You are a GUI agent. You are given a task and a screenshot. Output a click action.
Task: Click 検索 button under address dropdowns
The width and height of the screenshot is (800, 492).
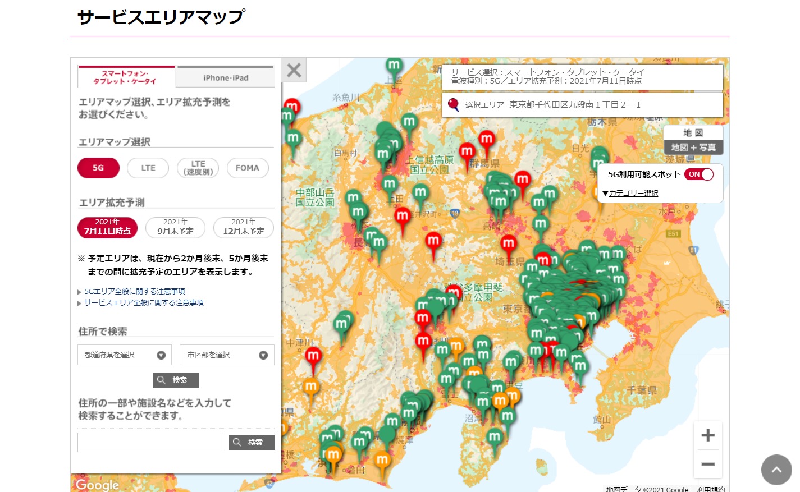tap(176, 380)
